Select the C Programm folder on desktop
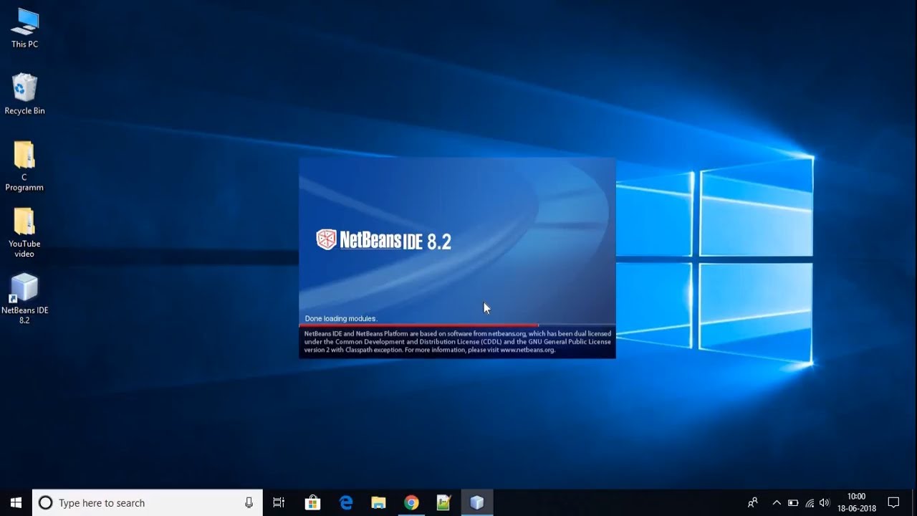 tap(24, 166)
